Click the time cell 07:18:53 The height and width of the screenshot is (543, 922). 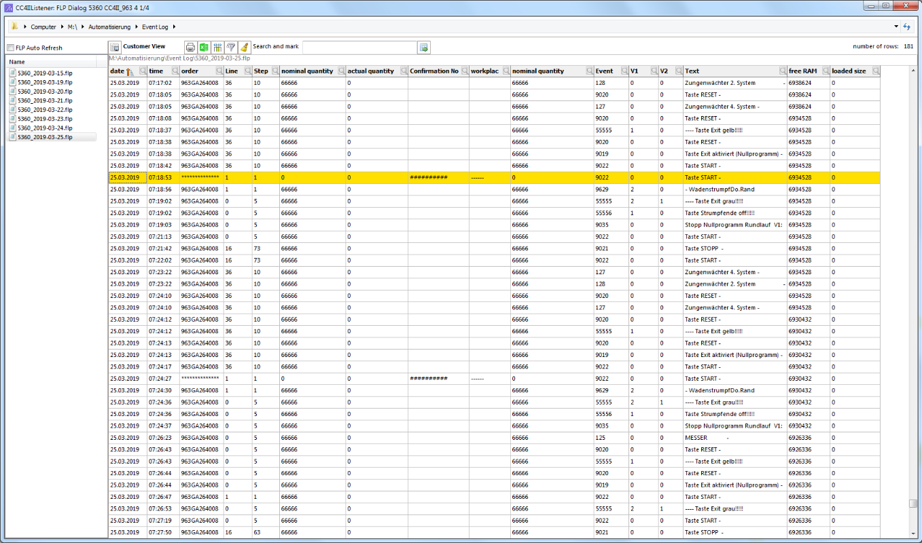tap(163, 178)
